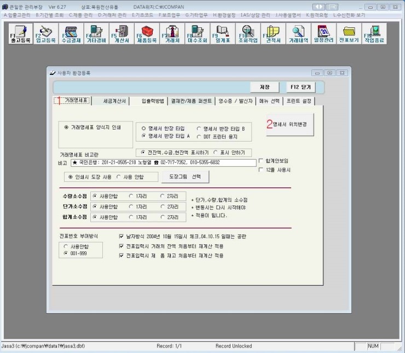Open 전표보기 folder icon
The height and width of the screenshot is (353, 405).
[349, 34]
